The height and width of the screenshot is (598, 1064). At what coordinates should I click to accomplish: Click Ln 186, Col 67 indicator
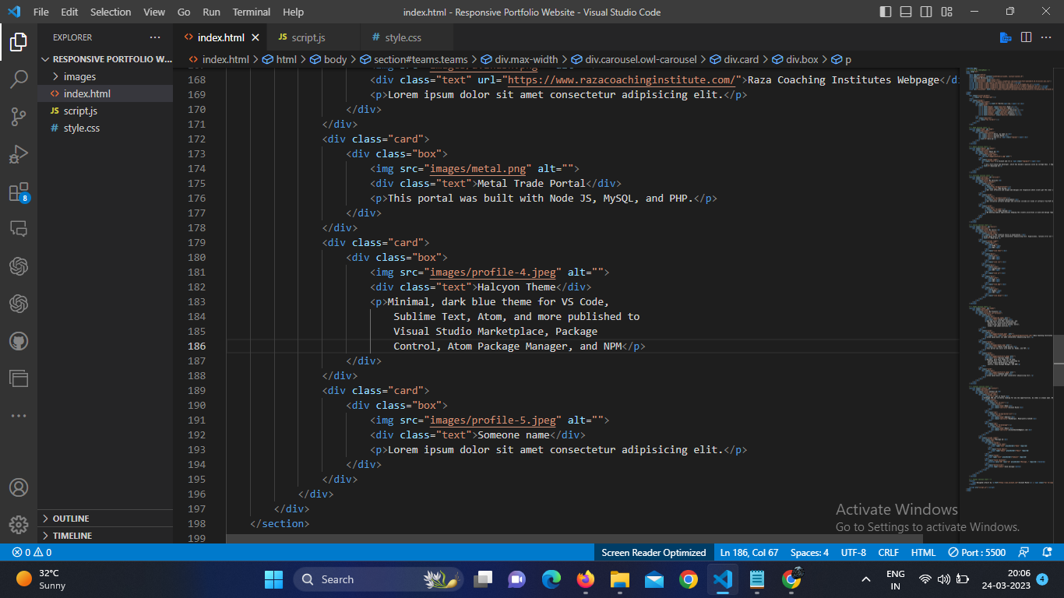coord(749,552)
